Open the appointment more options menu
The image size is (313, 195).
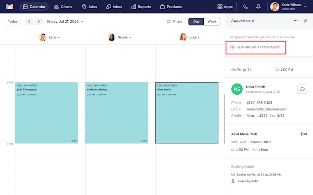(x=296, y=20)
